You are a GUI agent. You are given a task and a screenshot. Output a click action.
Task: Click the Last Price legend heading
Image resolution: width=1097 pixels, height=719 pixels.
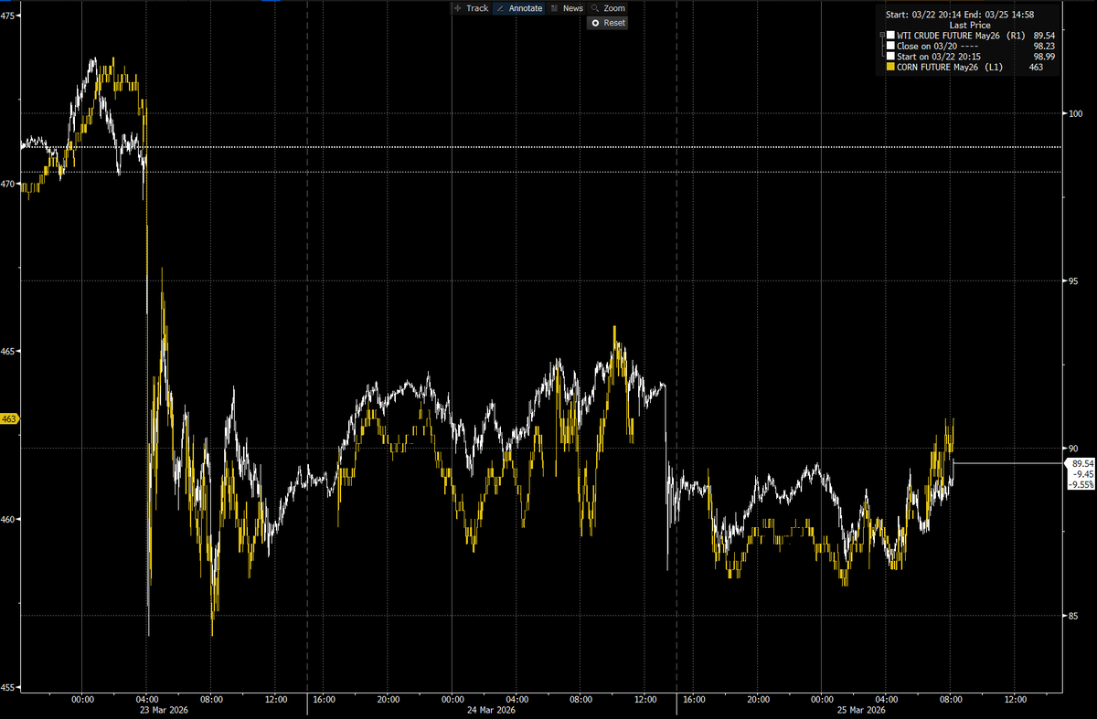click(970, 26)
